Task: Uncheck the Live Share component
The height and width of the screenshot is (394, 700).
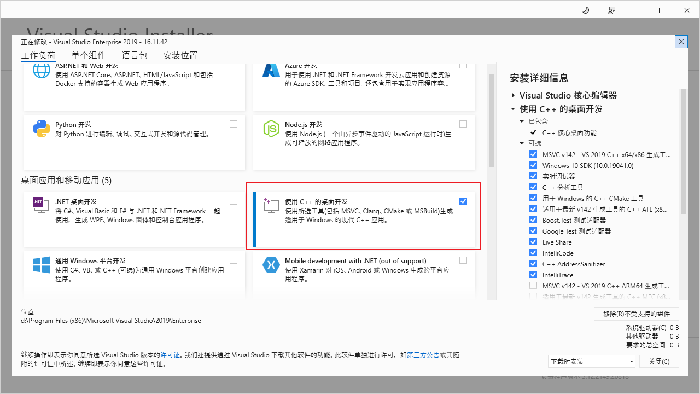Action: [533, 242]
